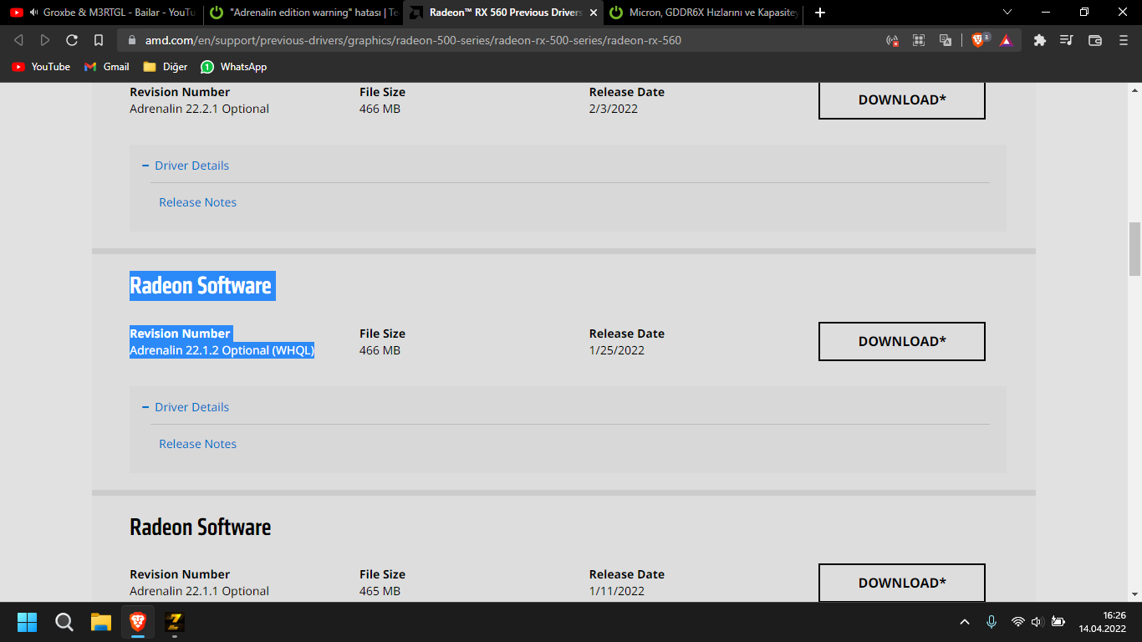Open Wi-Fi network settings in tray
This screenshot has width=1142, height=642.
(1017, 622)
